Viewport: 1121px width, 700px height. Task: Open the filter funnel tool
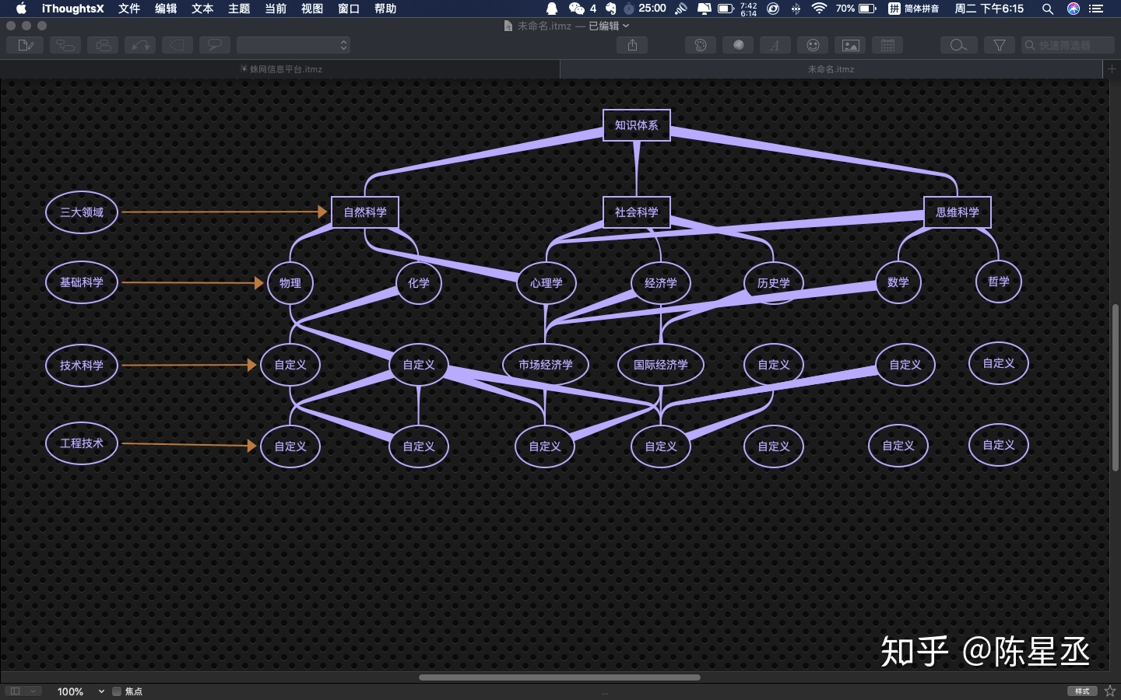point(999,45)
